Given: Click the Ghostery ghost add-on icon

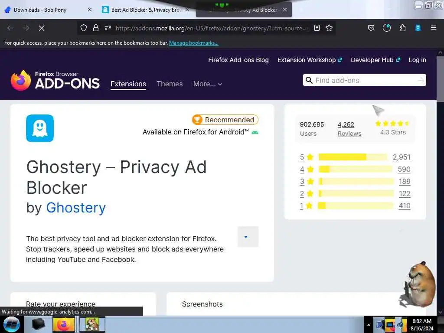Looking at the screenshot, I should coord(40,128).
